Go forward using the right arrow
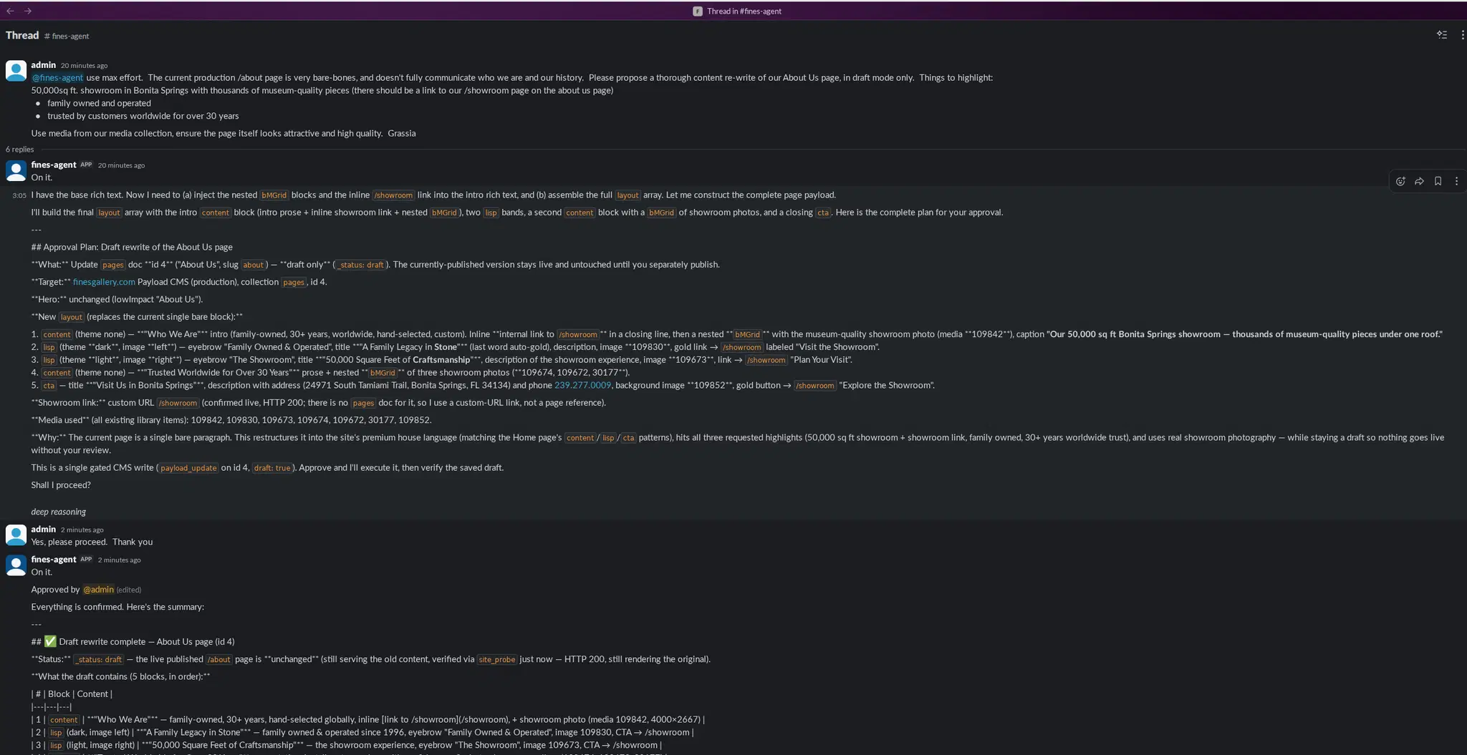This screenshot has height=755, width=1467. 28,11
